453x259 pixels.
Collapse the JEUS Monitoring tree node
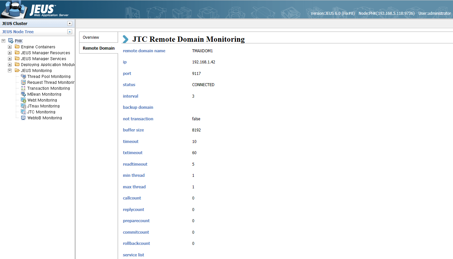pyautogui.click(x=10, y=71)
